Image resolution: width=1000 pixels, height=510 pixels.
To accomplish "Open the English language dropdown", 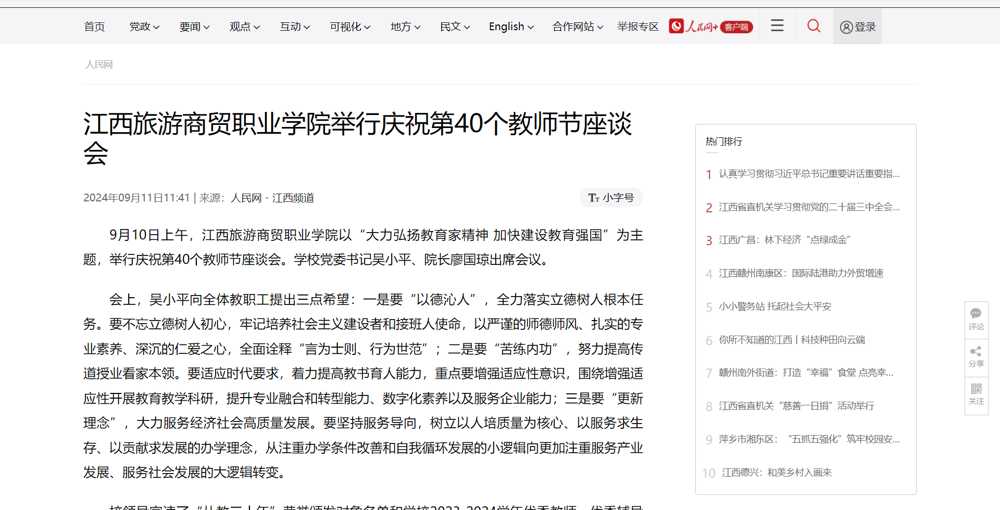I will (511, 27).
